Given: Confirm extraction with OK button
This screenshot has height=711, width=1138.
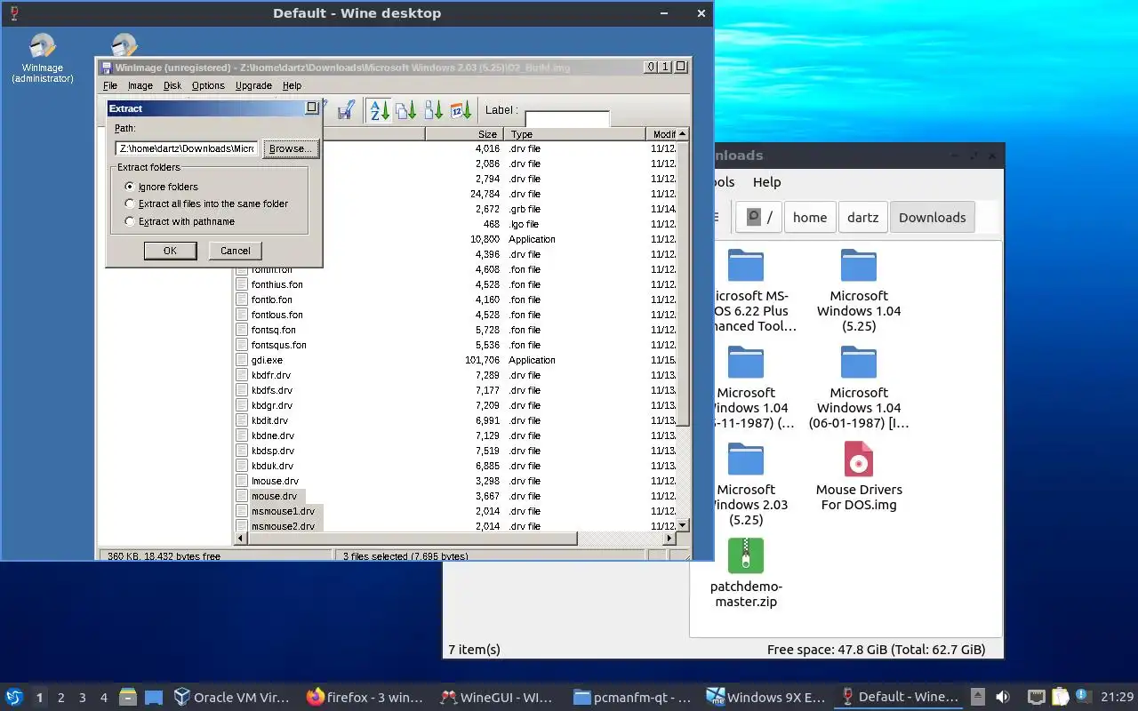Looking at the screenshot, I should (x=170, y=251).
